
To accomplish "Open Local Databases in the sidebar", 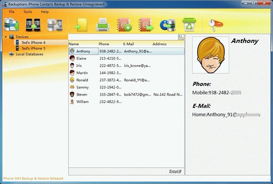I will coord(29,54).
